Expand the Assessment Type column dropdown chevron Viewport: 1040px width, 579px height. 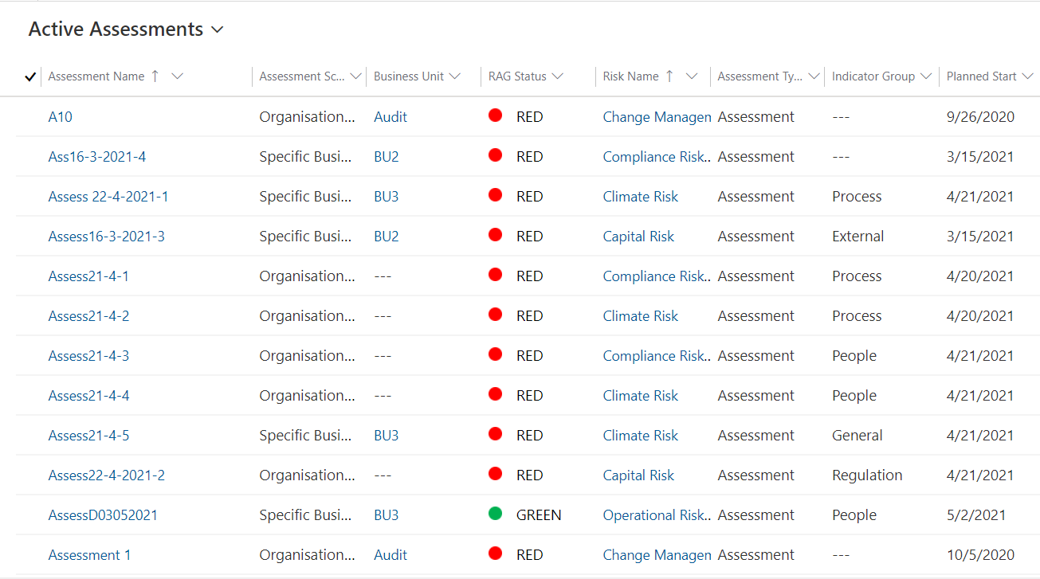click(814, 76)
